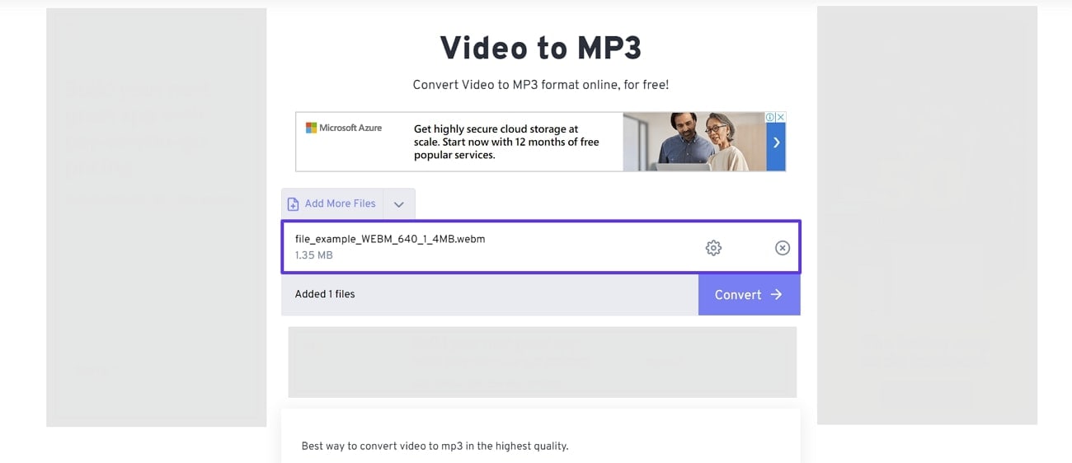1072x463 pixels.
Task: Click the 1.35 MB file size text
Action: pyautogui.click(x=314, y=255)
